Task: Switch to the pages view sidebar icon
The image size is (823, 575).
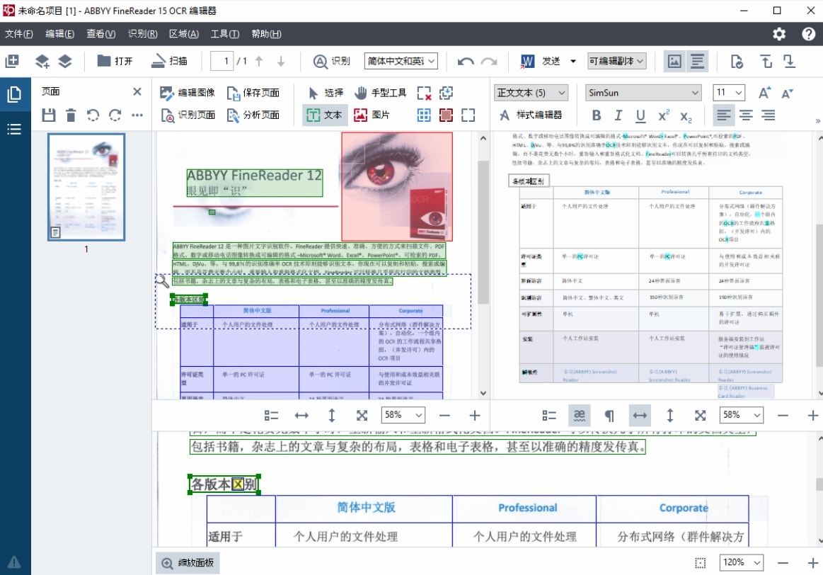Action: pyautogui.click(x=14, y=94)
